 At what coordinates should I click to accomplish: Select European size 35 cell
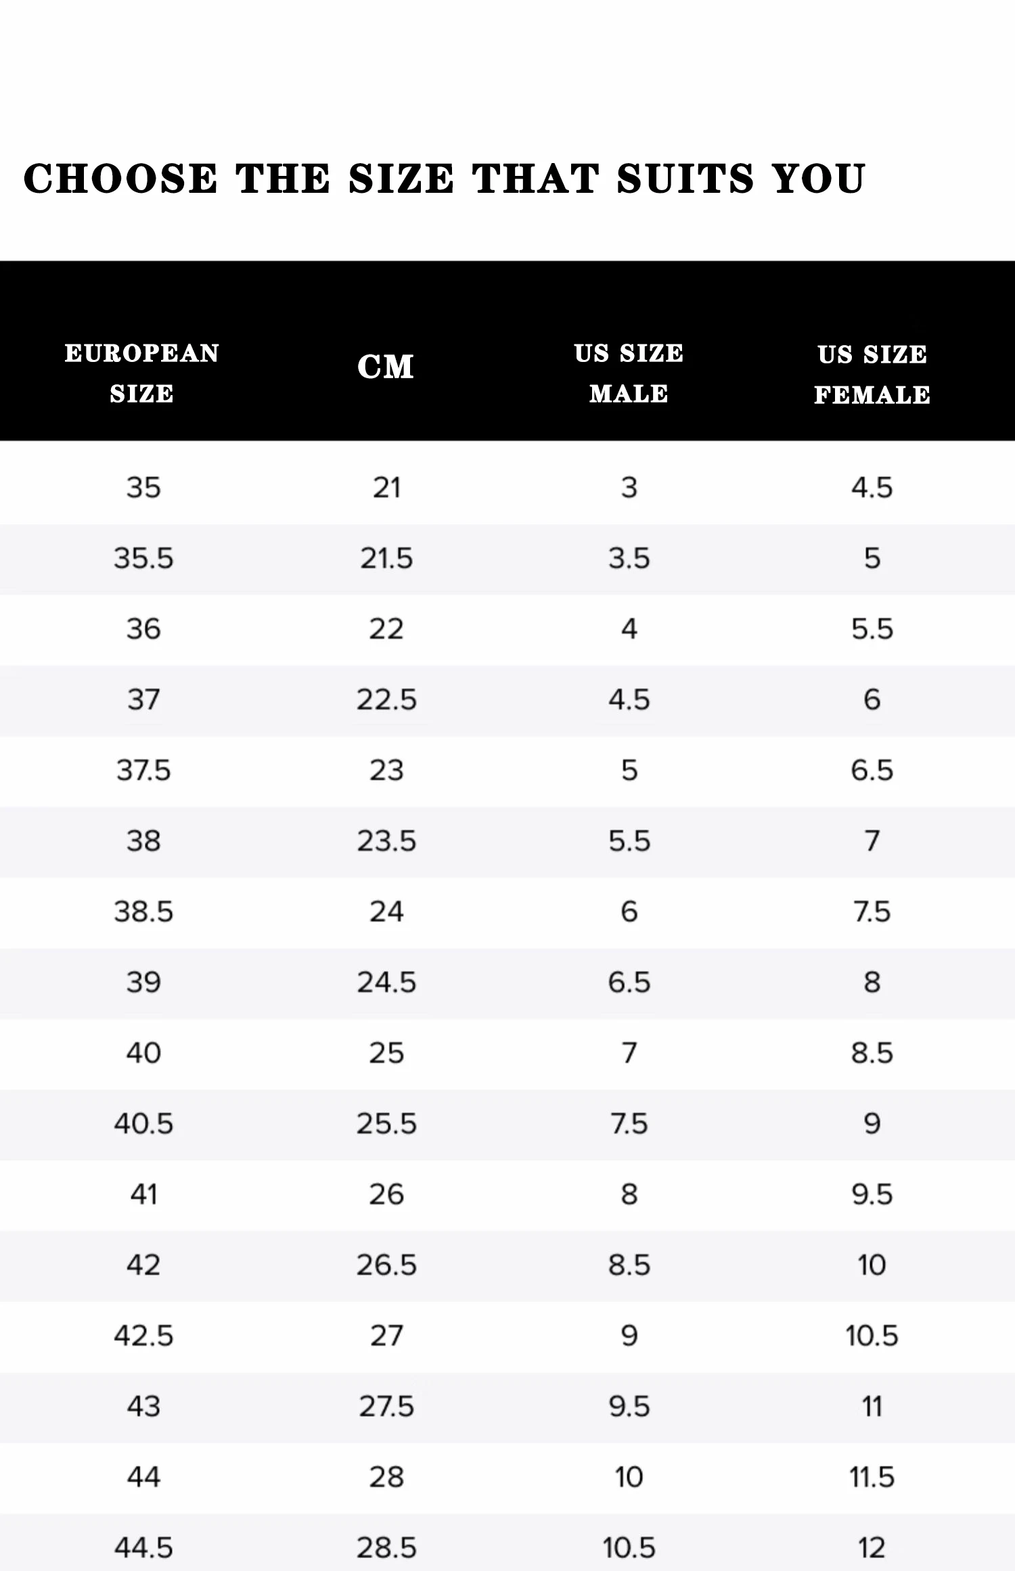coord(143,487)
